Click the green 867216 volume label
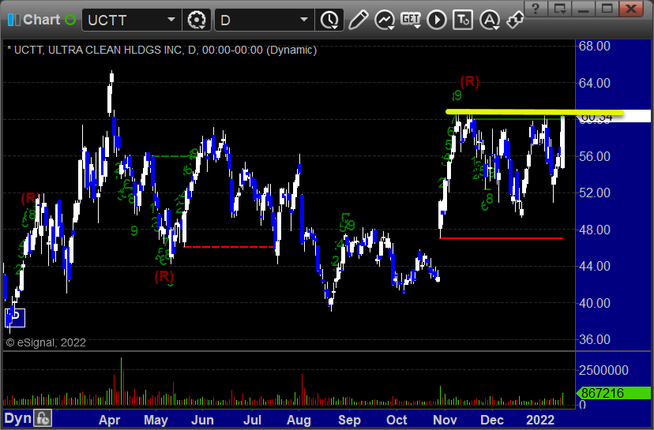654x430 pixels. coord(613,392)
